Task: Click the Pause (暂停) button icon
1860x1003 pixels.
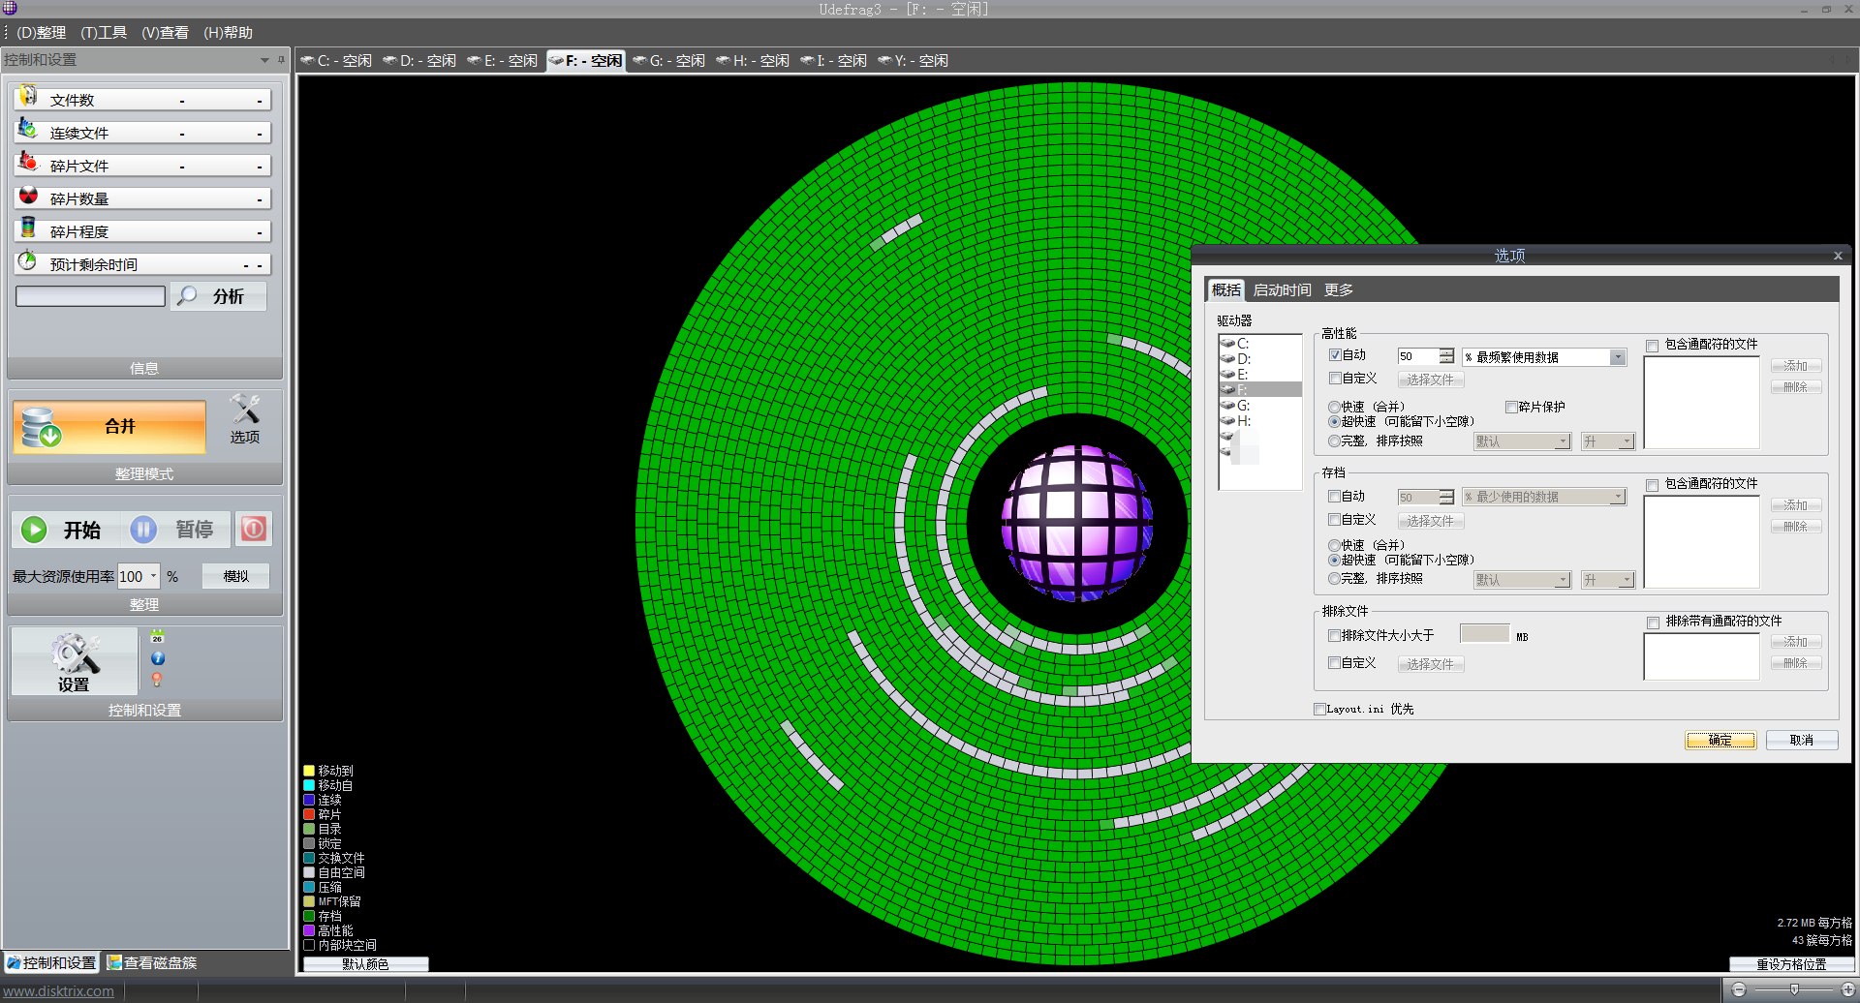Action: coord(143,530)
